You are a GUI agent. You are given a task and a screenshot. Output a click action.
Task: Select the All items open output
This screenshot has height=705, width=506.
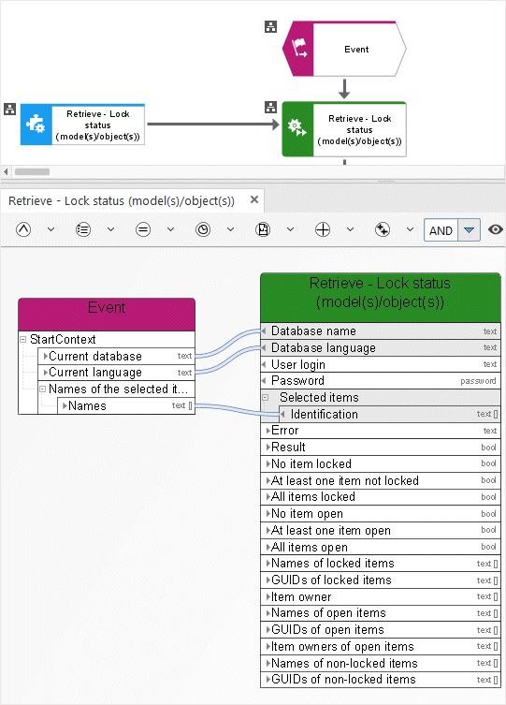(x=381, y=546)
